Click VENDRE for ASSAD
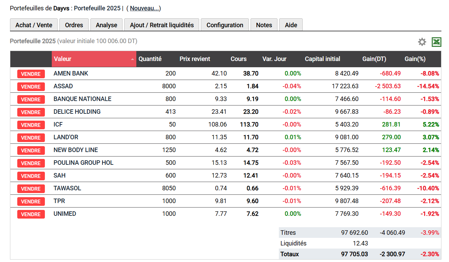The height and width of the screenshot is (262, 449). (x=31, y=87)
